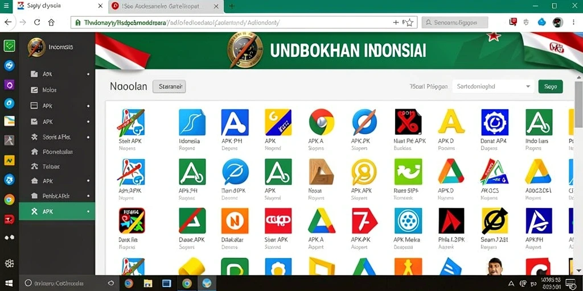
Task: Open the Noan wooden box icon
Action: [322, 172]
